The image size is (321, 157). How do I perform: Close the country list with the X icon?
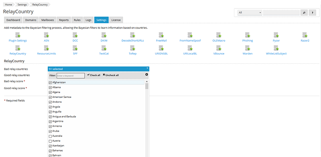(x=146, y=74)
